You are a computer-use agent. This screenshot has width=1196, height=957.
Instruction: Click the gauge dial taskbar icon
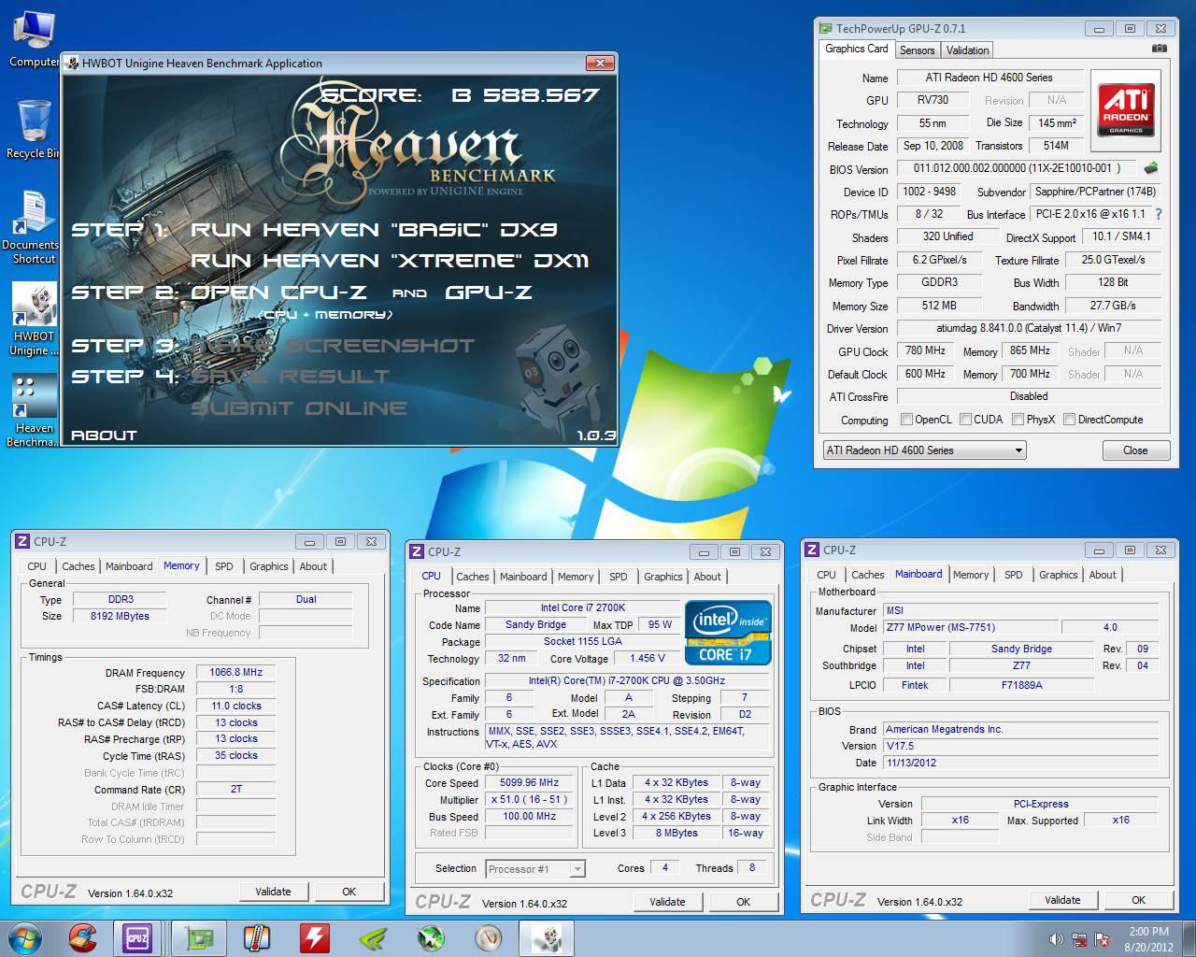[x=489, y=938]
